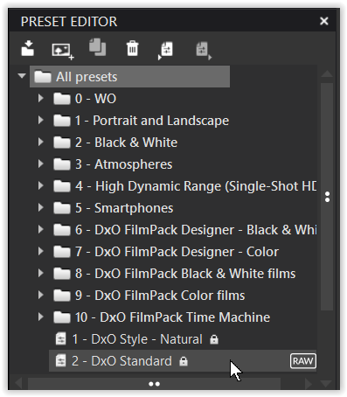347x397 pixels.
Task: Select 10 - DxO FilmPack Time Machine
Action: tap(172, 317)
